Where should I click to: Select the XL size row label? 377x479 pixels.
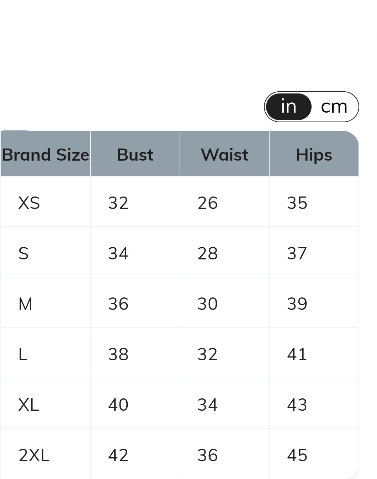coord(28,405)
